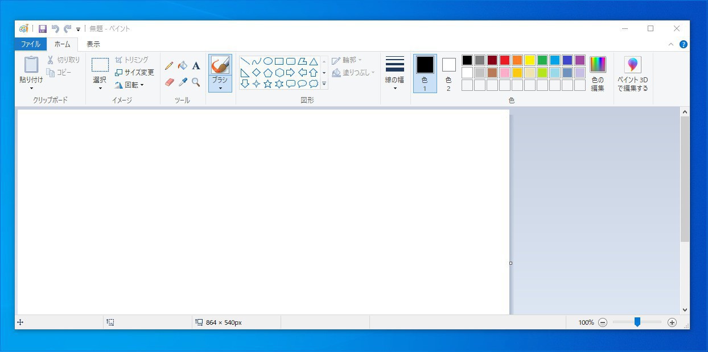Open Customize Quick Access Toolbar dropdown
Screen dimensions: 708x352
point(78,29)
